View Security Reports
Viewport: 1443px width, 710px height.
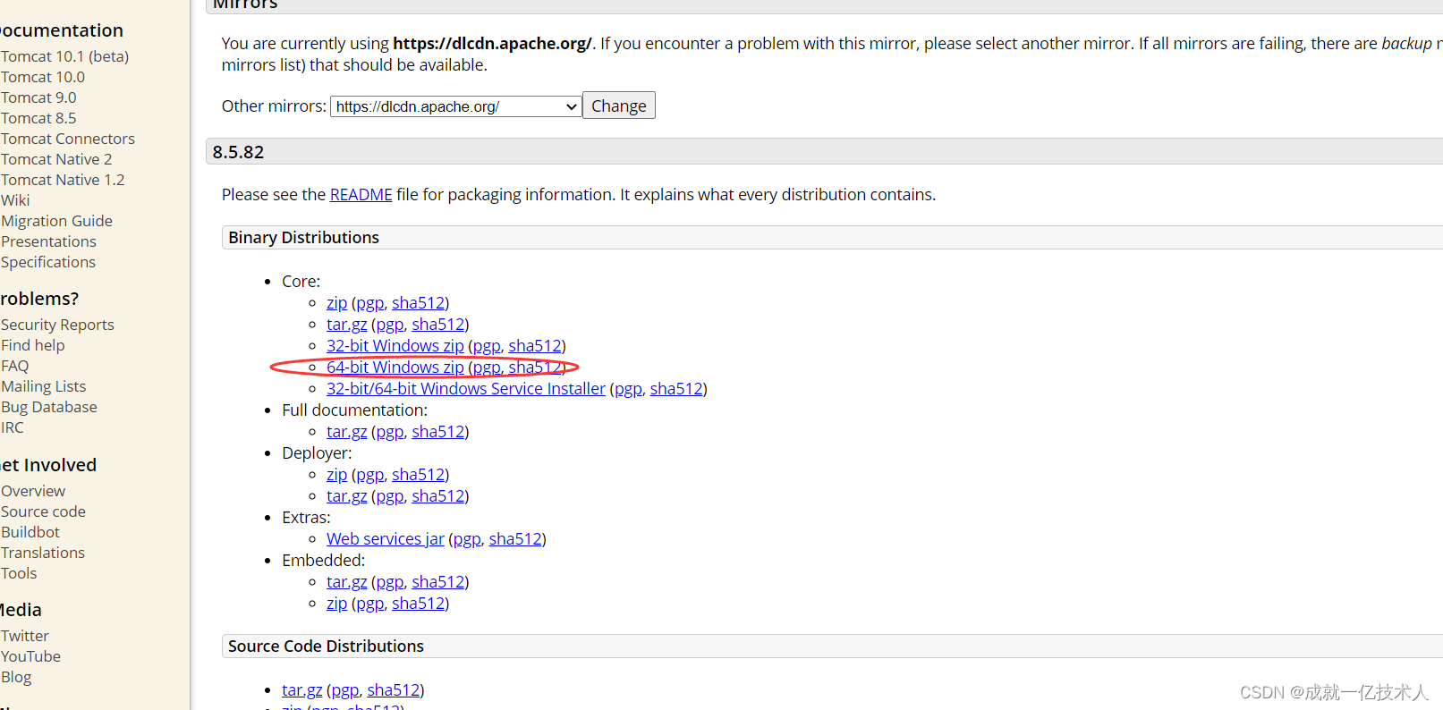coord(57,325)
